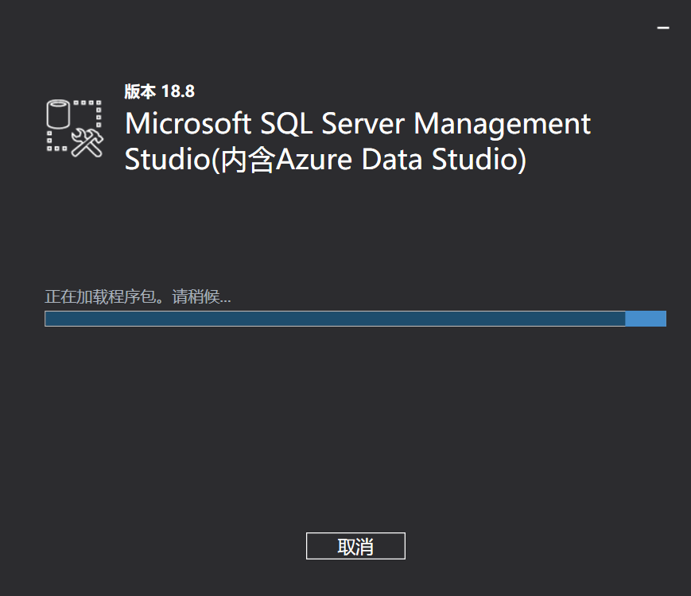Click the package loading progress bar

(x=355, y=319)
